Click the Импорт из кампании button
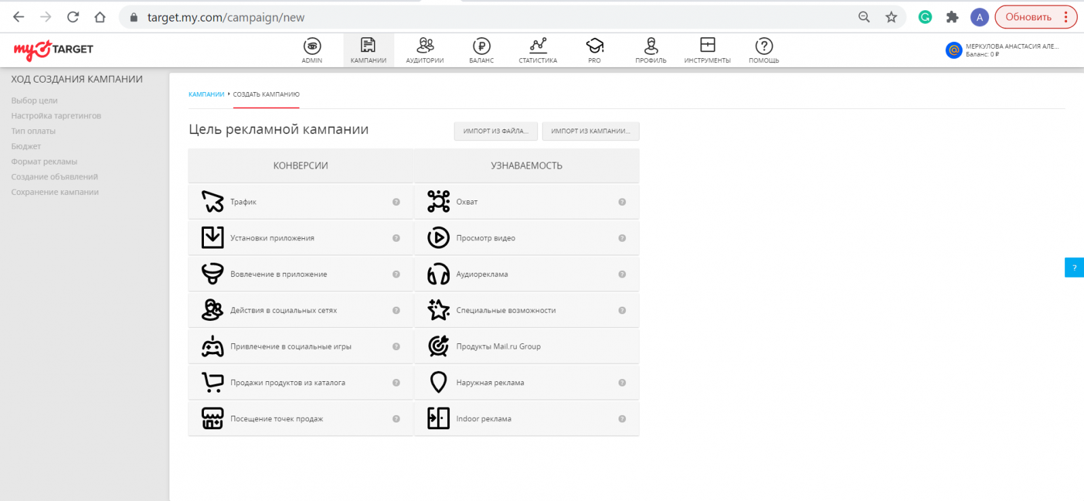 pyautogui.click(x=591, y=131)
